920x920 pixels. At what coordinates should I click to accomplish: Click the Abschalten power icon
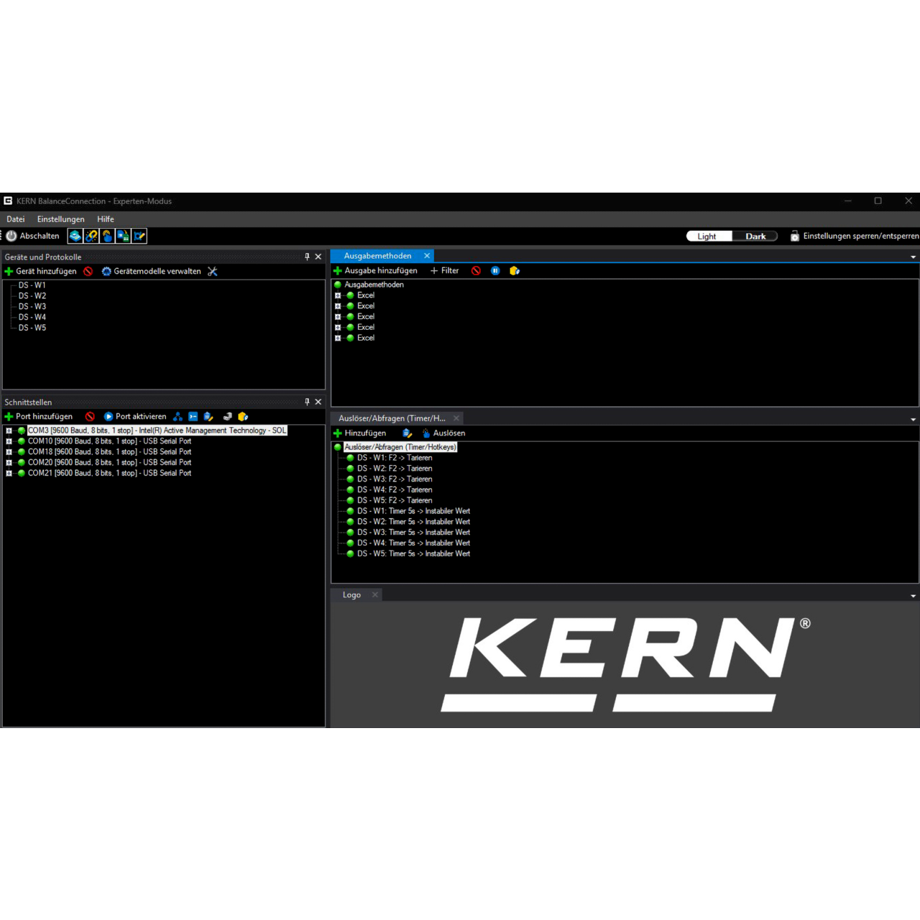pos(11,236)
